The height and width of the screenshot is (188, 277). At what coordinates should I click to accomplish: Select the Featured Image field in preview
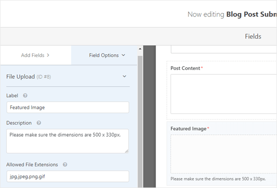click(222, 153)
